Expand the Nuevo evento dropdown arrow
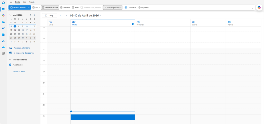Image resolution: width=264 pixels, height=124 pixels. (29, 7)
